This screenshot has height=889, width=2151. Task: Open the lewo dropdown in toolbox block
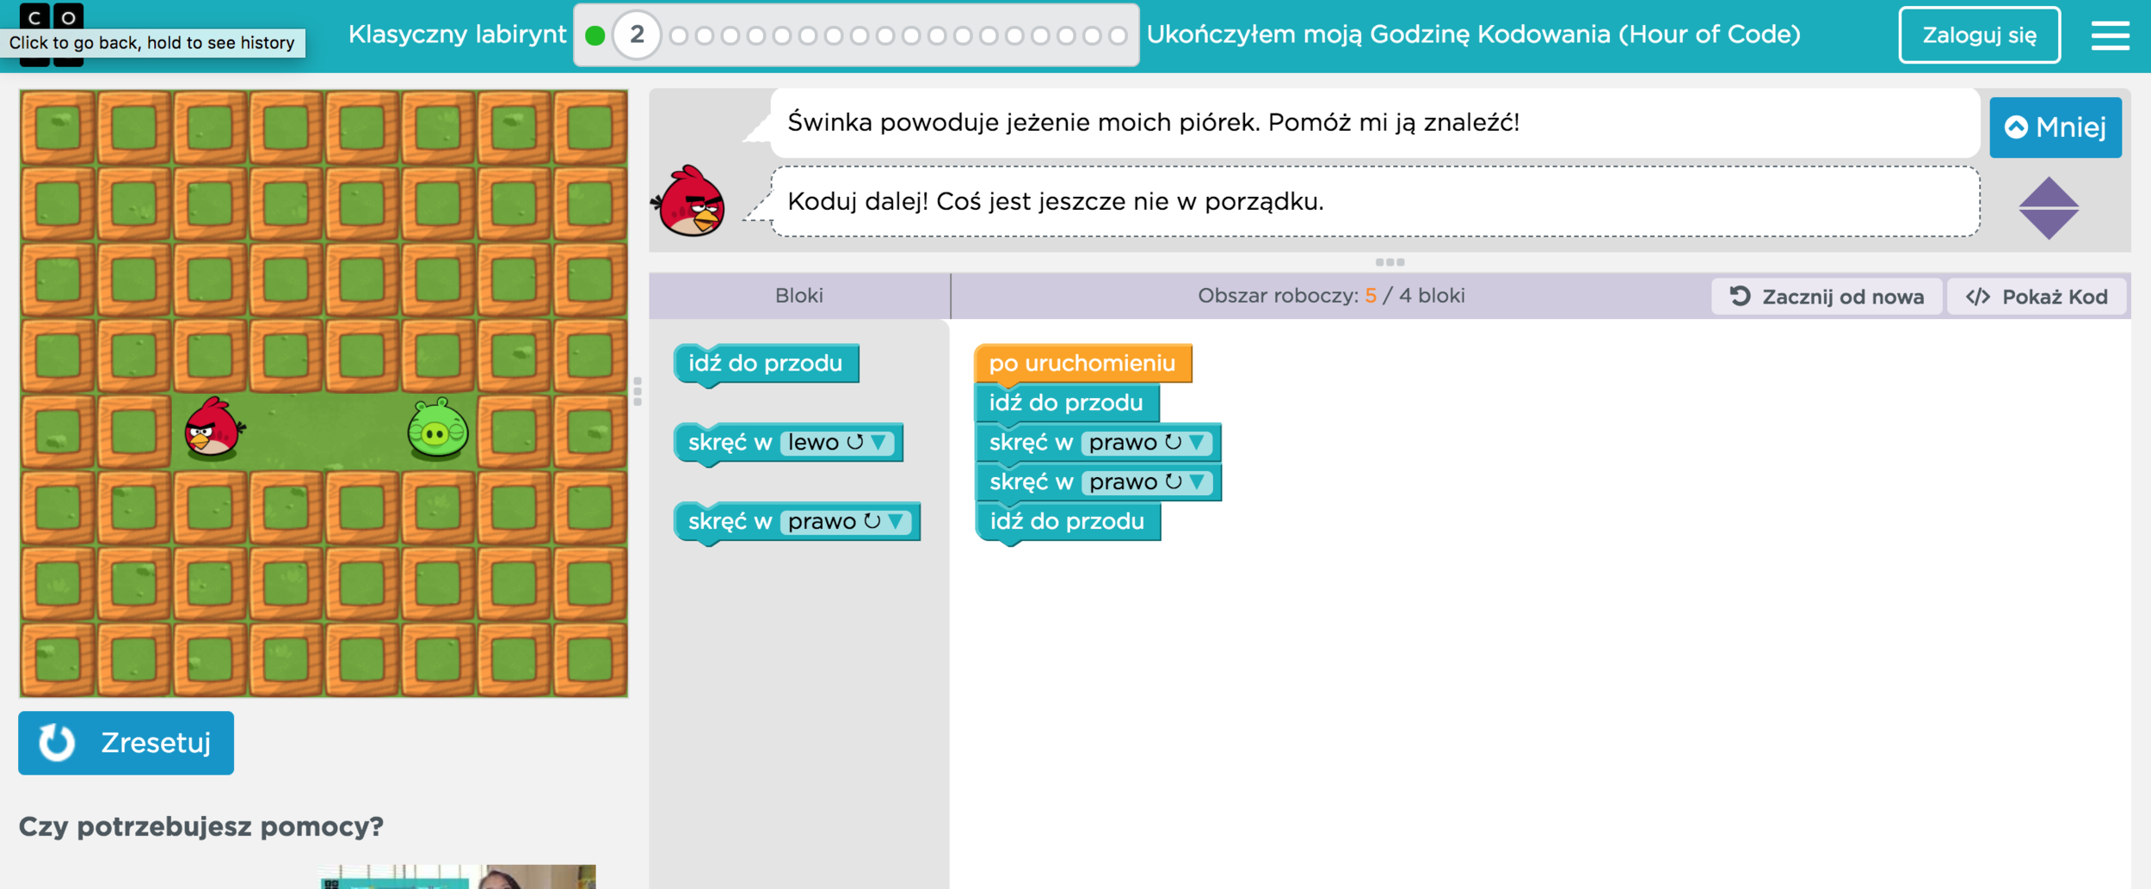(x=836, y=443)
